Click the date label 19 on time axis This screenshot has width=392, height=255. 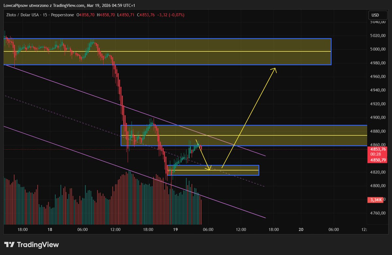click(175, 229)
